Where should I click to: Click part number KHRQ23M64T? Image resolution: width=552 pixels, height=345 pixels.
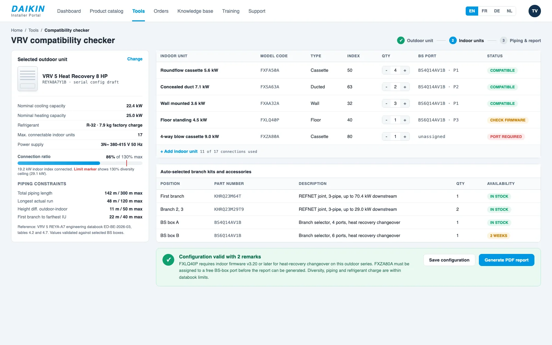coord(228,196)
